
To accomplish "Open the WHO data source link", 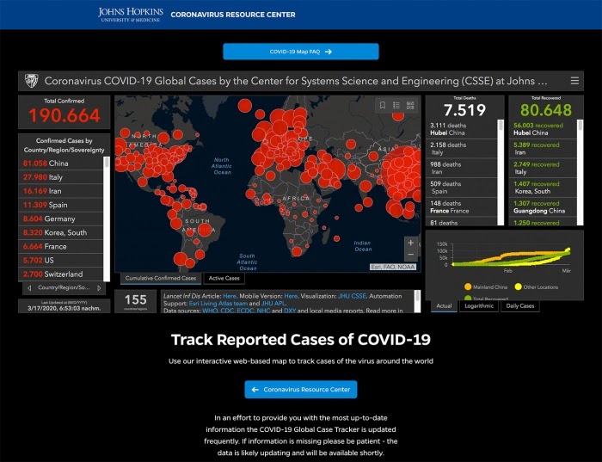I will [x=210, y=311].
